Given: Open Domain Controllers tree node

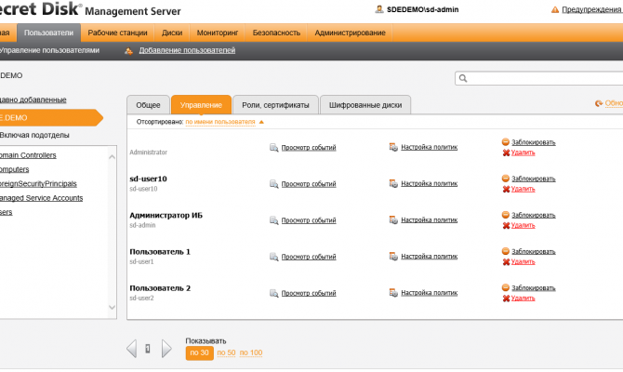Looking at the screenshot, I should (28, 155).
